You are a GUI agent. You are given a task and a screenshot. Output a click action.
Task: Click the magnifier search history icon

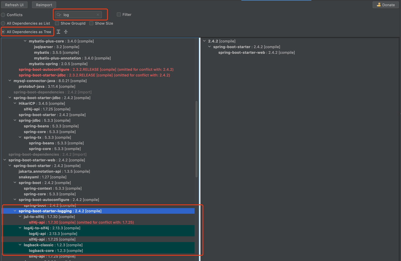click(x=59, y=15)
